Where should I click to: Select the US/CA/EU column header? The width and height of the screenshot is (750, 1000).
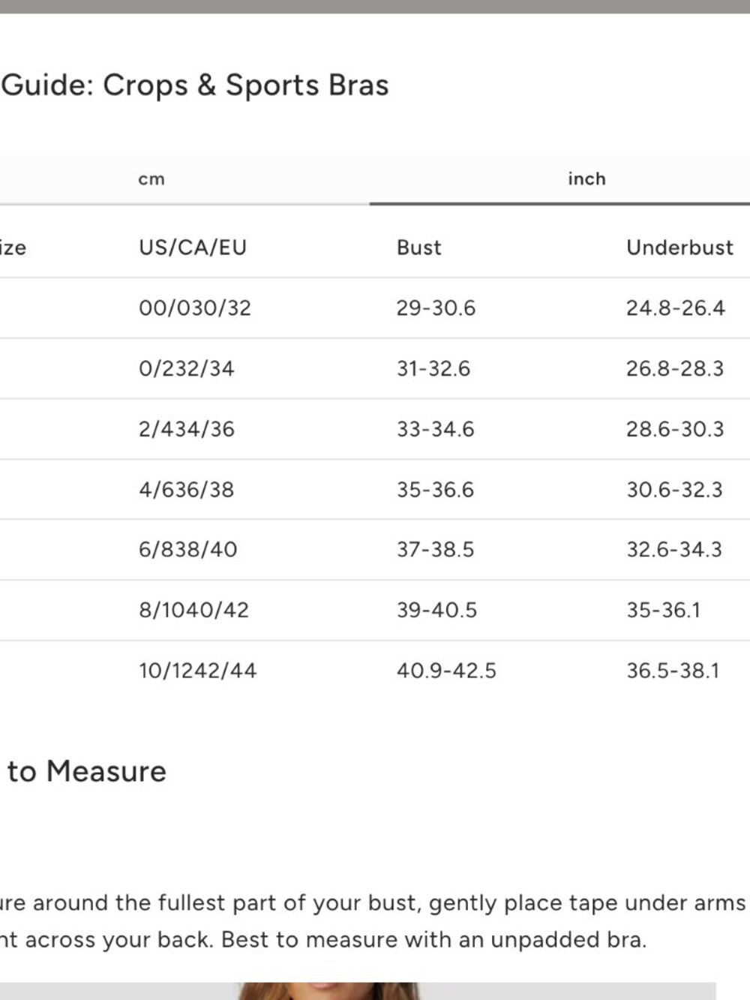193,248
